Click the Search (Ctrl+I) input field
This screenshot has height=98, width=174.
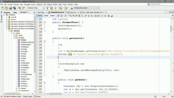coord(162,4)
